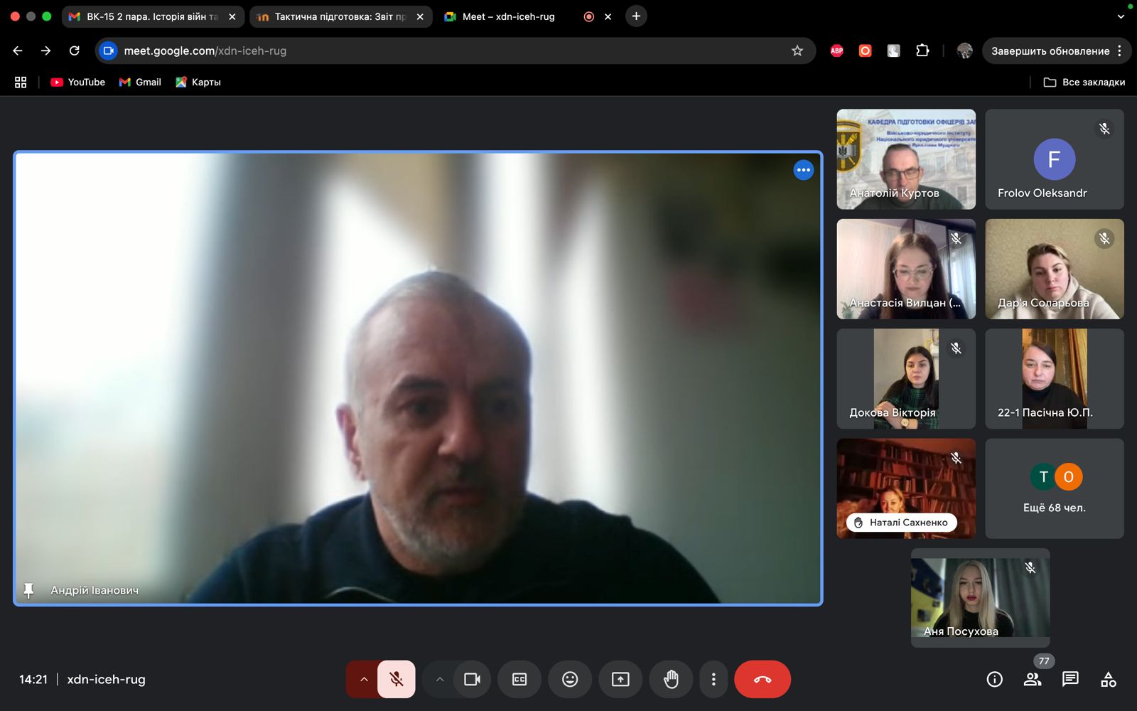Click the present screen icon
This screenshot has width=1137, height=711.
pyautogui.click(x=620, y=679)
